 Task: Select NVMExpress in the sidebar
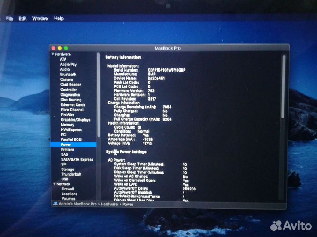pyautogui.click(x=71, y=130)
